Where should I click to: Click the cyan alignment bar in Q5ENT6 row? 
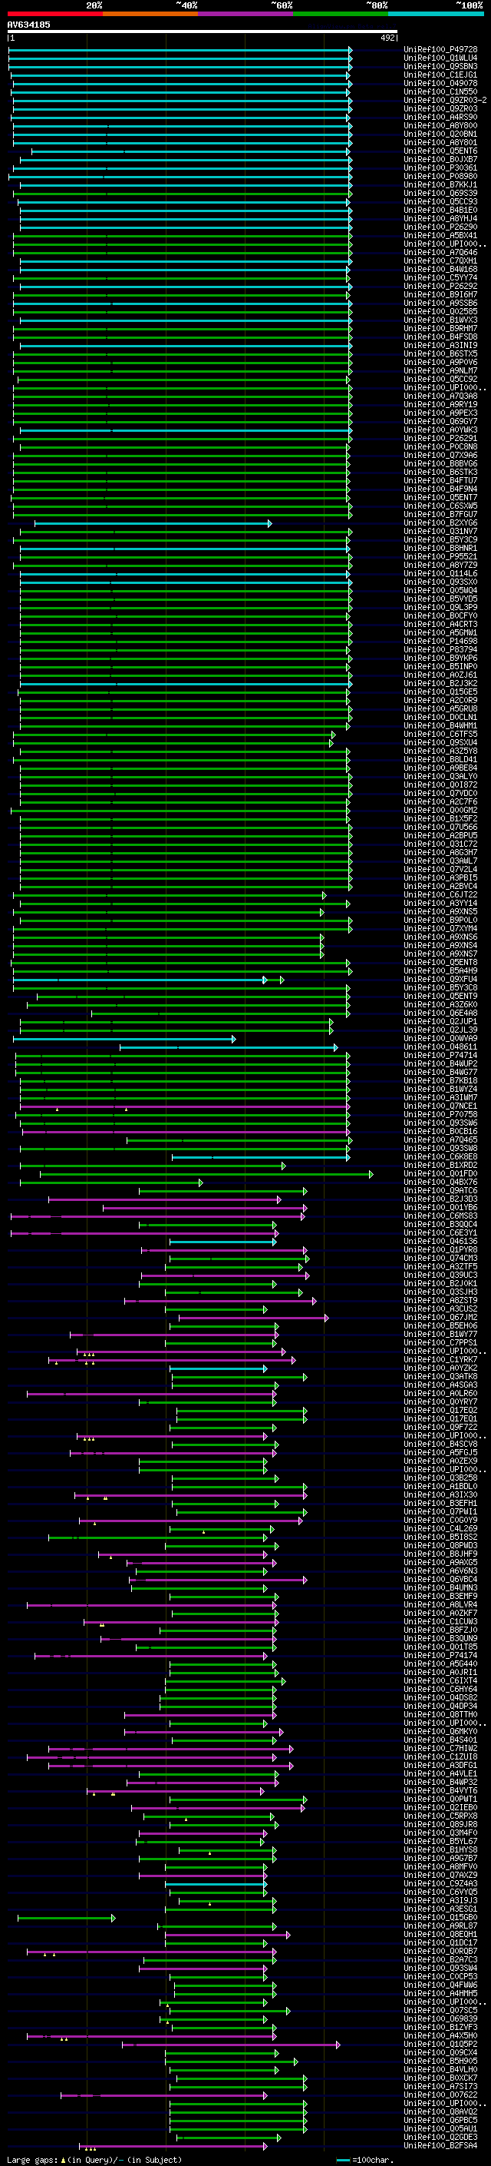pos(190,151)
